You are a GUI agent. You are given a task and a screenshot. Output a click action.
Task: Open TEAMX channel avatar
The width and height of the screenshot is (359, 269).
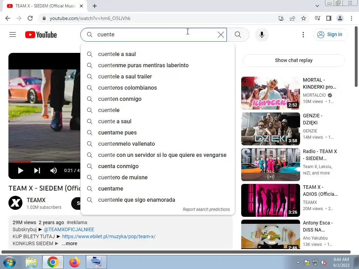(15, 203)
